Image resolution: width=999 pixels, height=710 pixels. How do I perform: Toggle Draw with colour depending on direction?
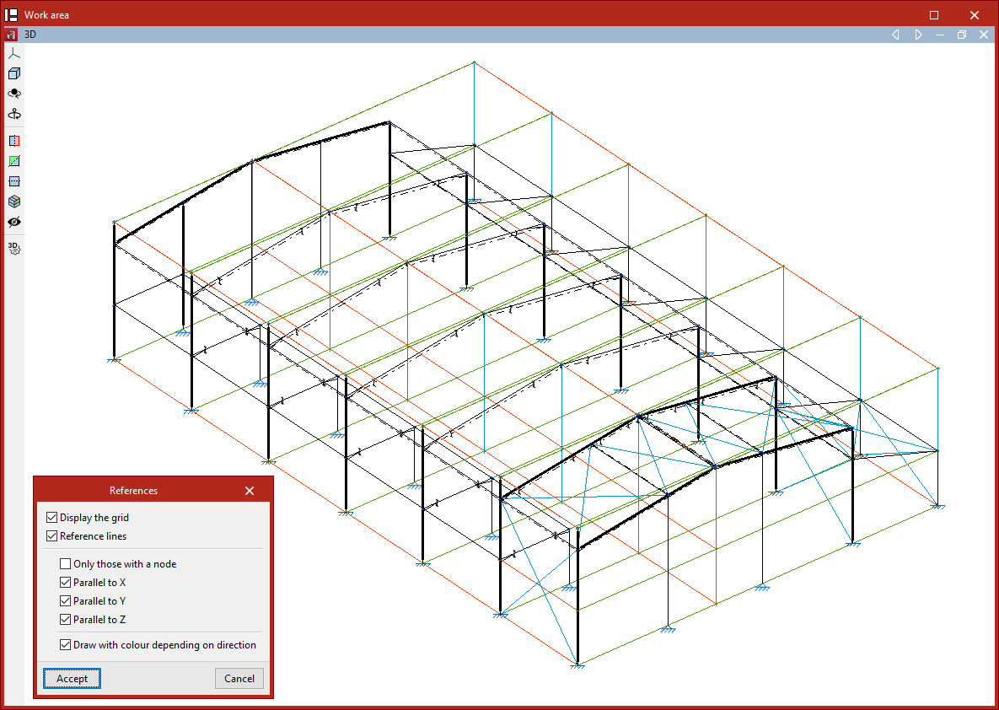click(65, 645)
